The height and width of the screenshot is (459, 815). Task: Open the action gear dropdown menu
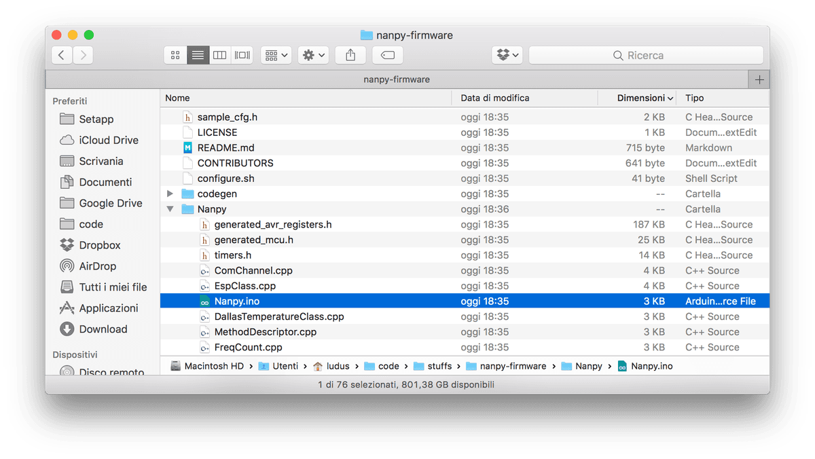tap(313, 55)
